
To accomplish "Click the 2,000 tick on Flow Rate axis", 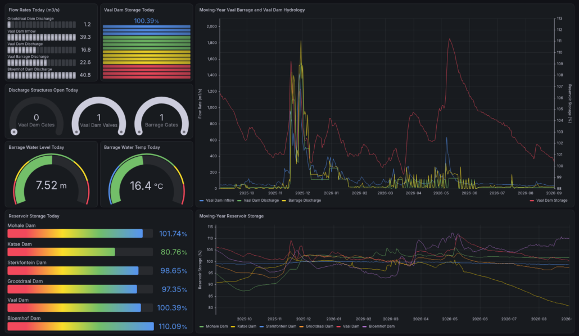I will [212, 26].
